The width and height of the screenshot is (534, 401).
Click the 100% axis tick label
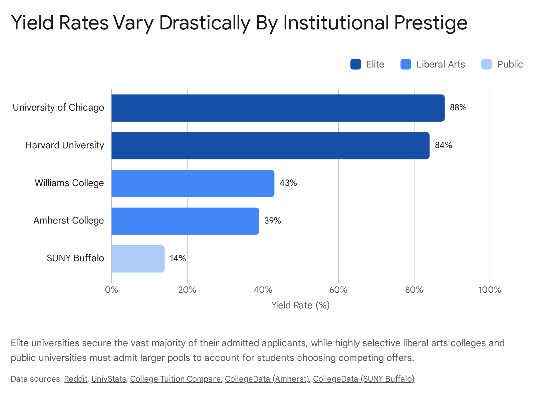coord(490,290)
